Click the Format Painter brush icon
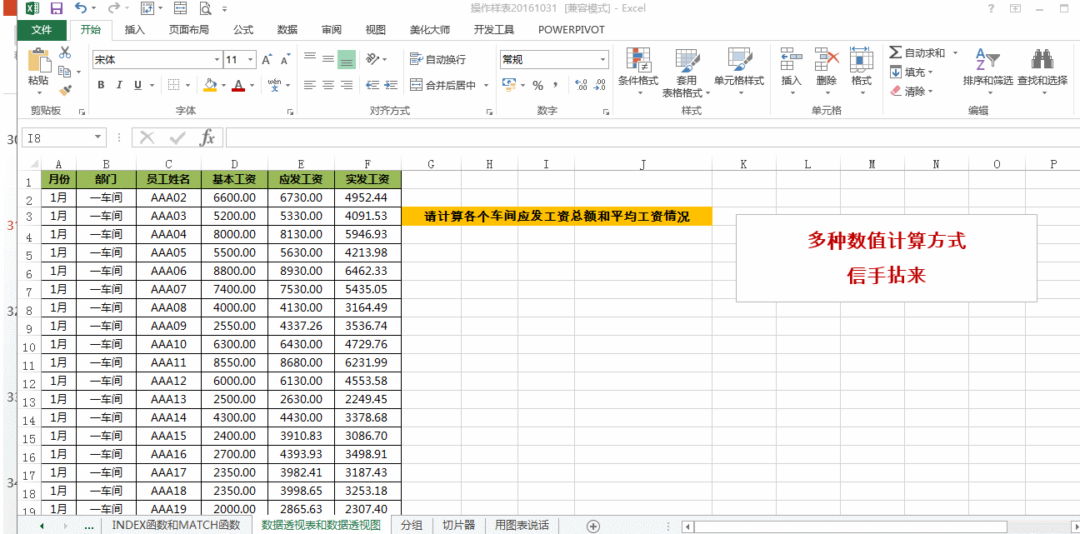Screen dimensions: 1080x534 click(x=65, y=90)
